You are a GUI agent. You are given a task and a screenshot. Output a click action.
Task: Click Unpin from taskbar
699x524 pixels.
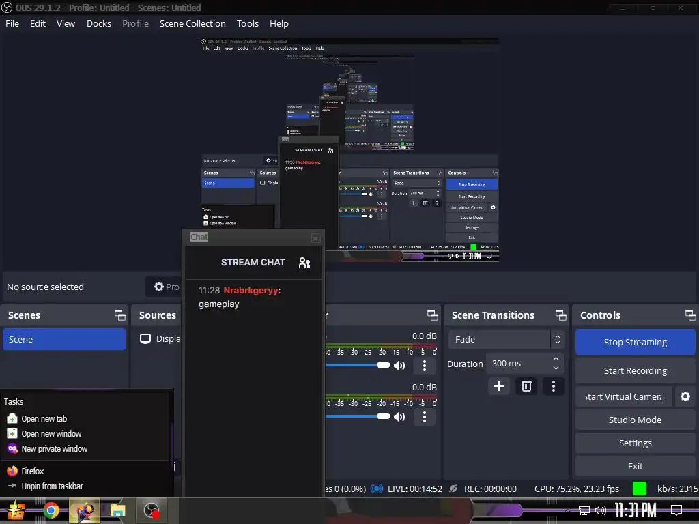click(52, 486)
